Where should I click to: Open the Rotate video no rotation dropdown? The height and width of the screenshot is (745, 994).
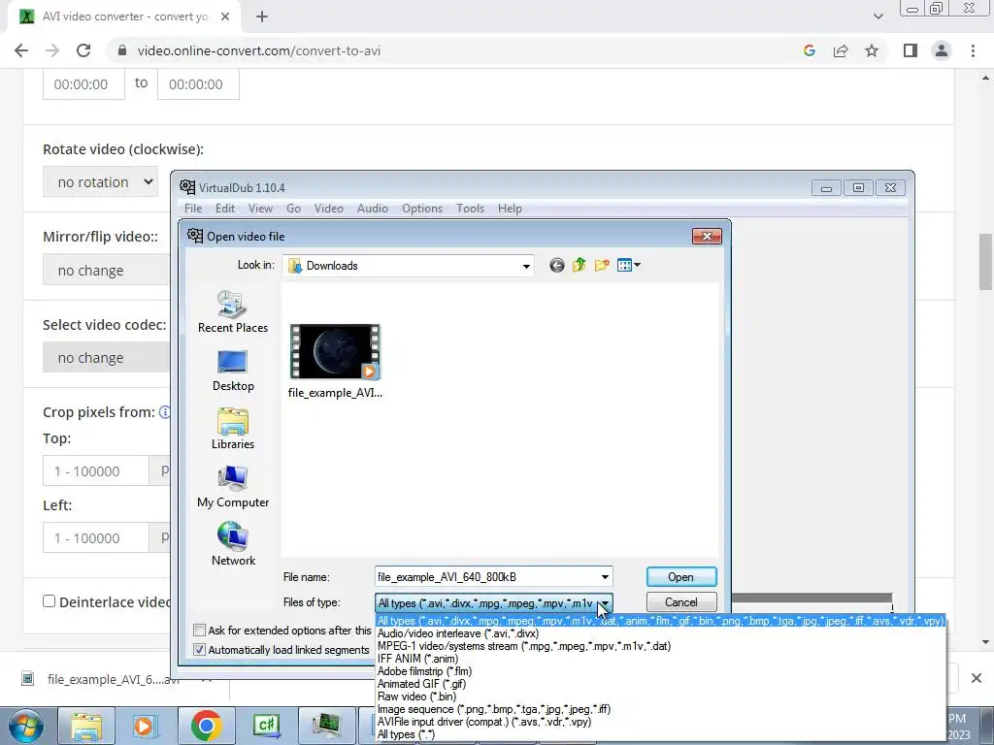tap(100, 181)
